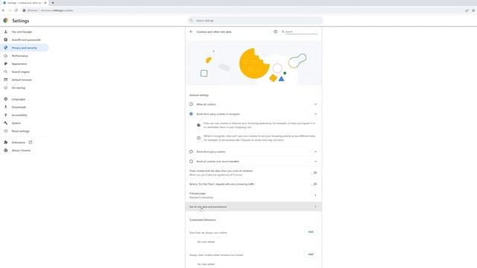Select the Block third-party cookies radio button
Image resolution: width=477 pixels, height=268 pixels.
click(191, 152)
